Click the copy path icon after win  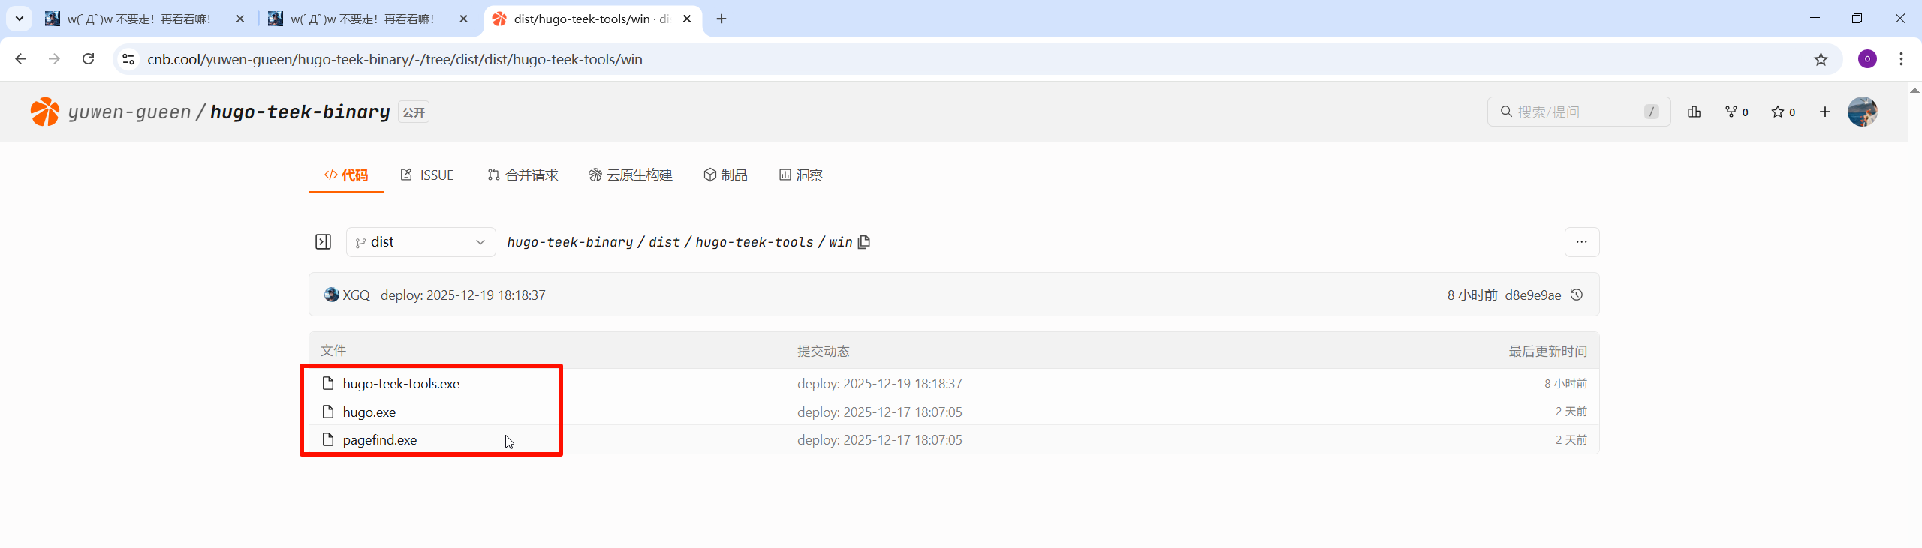[x=864, y=242]
